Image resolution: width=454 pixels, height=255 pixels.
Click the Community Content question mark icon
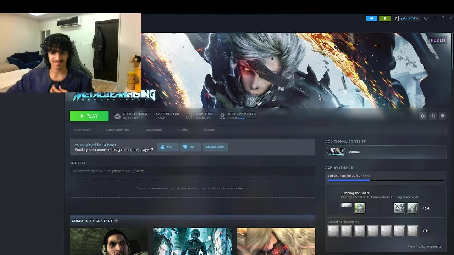(116, 221)
